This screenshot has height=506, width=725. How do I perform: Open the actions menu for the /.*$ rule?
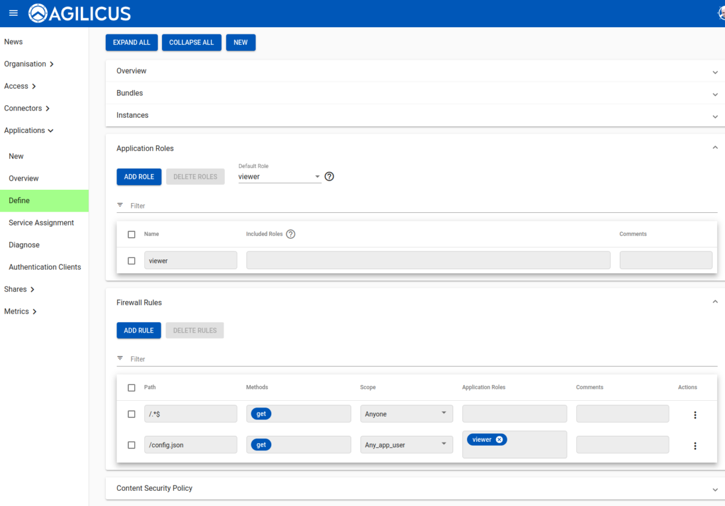[x=695, y=415]
